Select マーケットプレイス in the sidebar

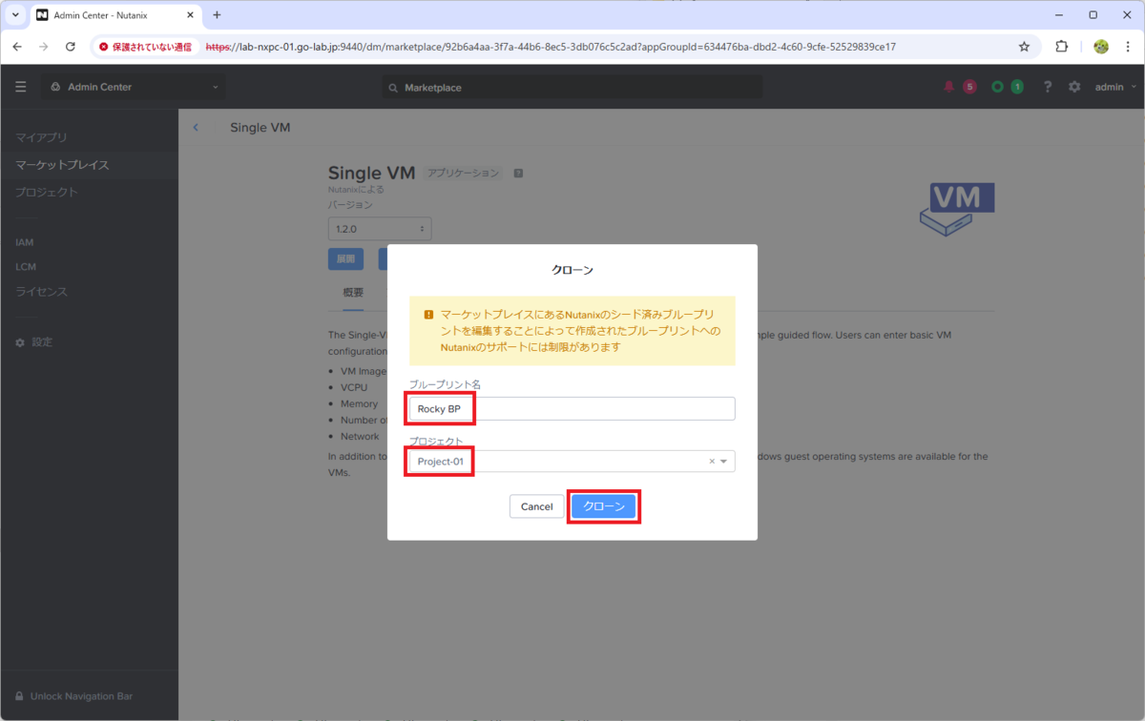[x=89, y=165]
